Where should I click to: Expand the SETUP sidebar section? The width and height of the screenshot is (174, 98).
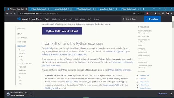pyautogui.click(x=20, y=34)
